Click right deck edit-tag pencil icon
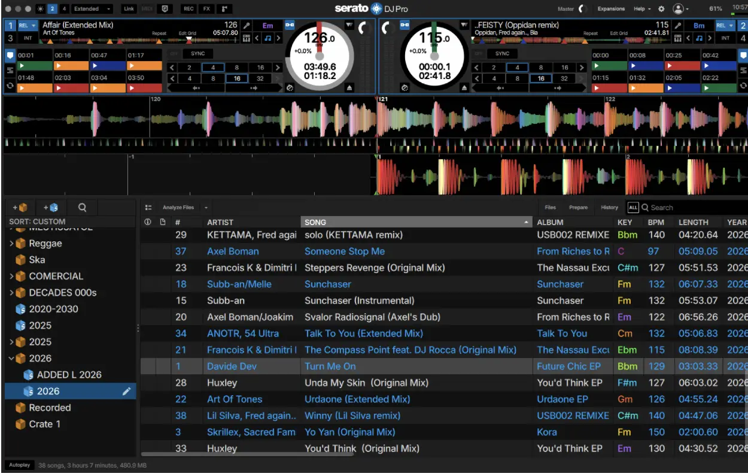748x473 pixels. coord(677,26)
